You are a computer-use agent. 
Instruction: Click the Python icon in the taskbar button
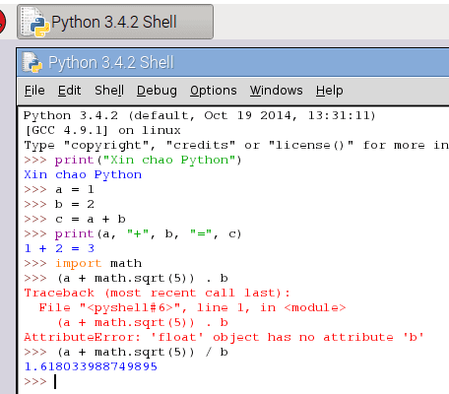pyautogui.click(x=34, y=22)
